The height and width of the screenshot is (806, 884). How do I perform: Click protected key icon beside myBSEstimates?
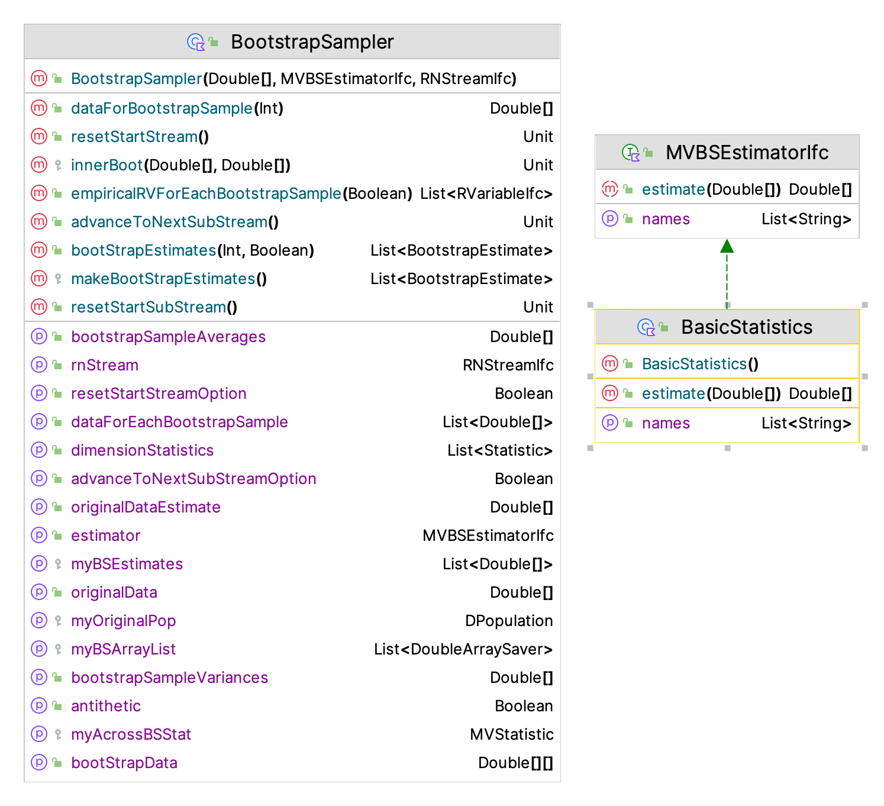(58, 564)
